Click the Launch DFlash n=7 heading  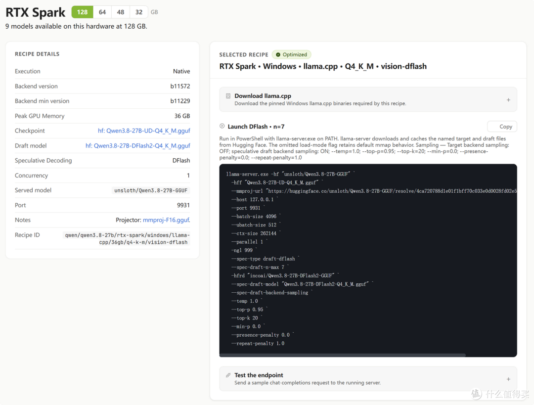tap(256, 127)
